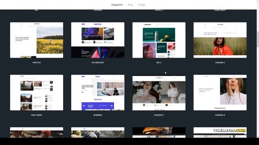Image resolution: width=259 pixels, height=145 pixels.
Task: Click the FASHION 4 label
Action: (x=220, y=115)
